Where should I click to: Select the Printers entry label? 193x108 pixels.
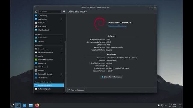click(x=41, y=70)
